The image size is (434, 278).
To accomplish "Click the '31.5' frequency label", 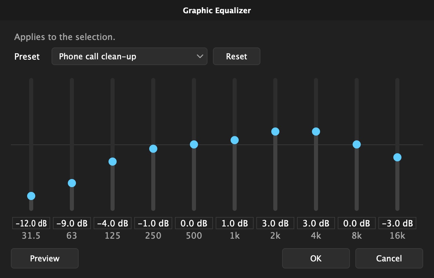I will pos(31,236).
